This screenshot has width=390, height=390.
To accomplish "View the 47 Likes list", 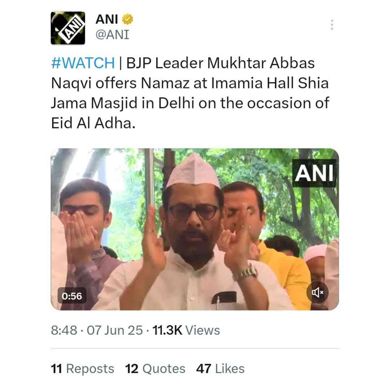I will tap(220, 369).
